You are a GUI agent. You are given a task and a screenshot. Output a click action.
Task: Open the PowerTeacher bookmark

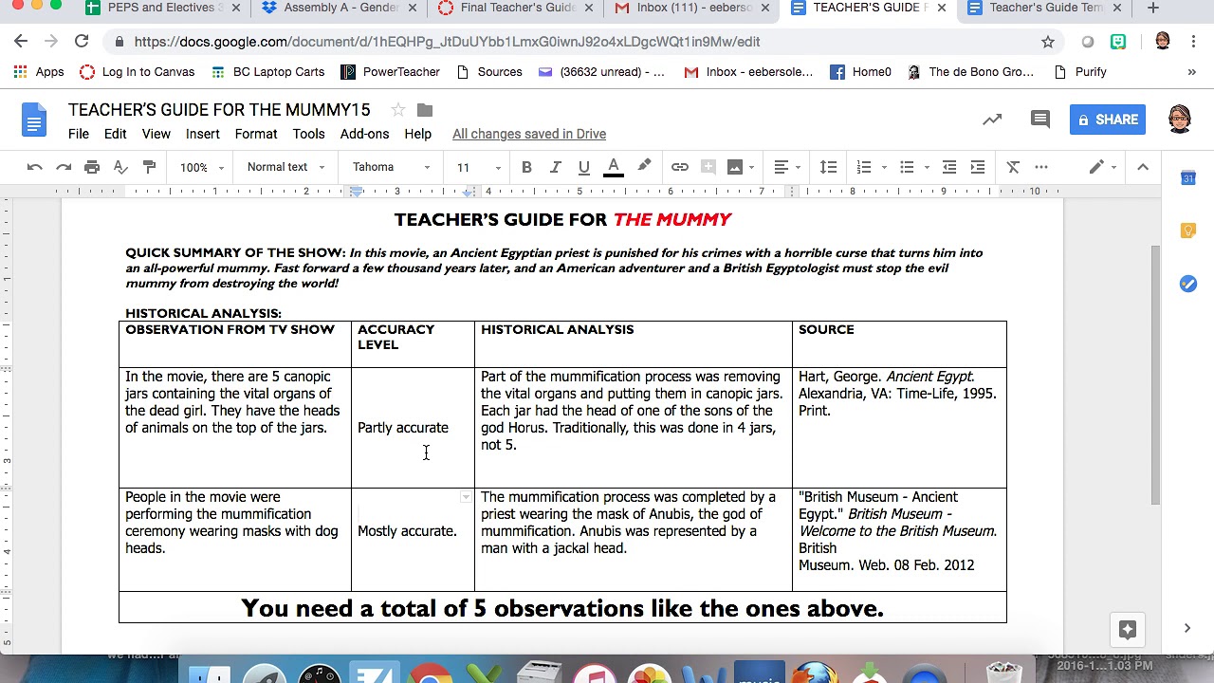click(x=389, y=72)
